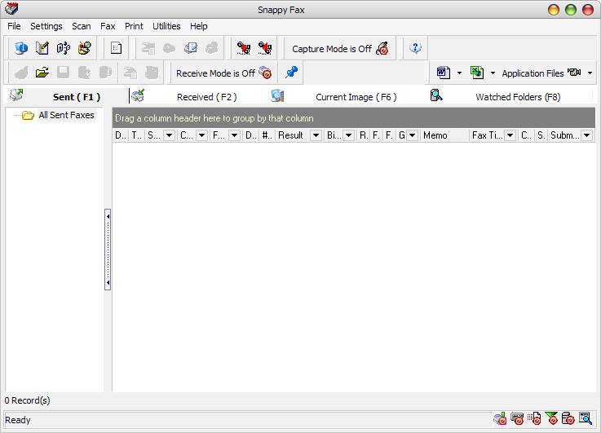Click the blue pushpin icon

pos(291,72)
